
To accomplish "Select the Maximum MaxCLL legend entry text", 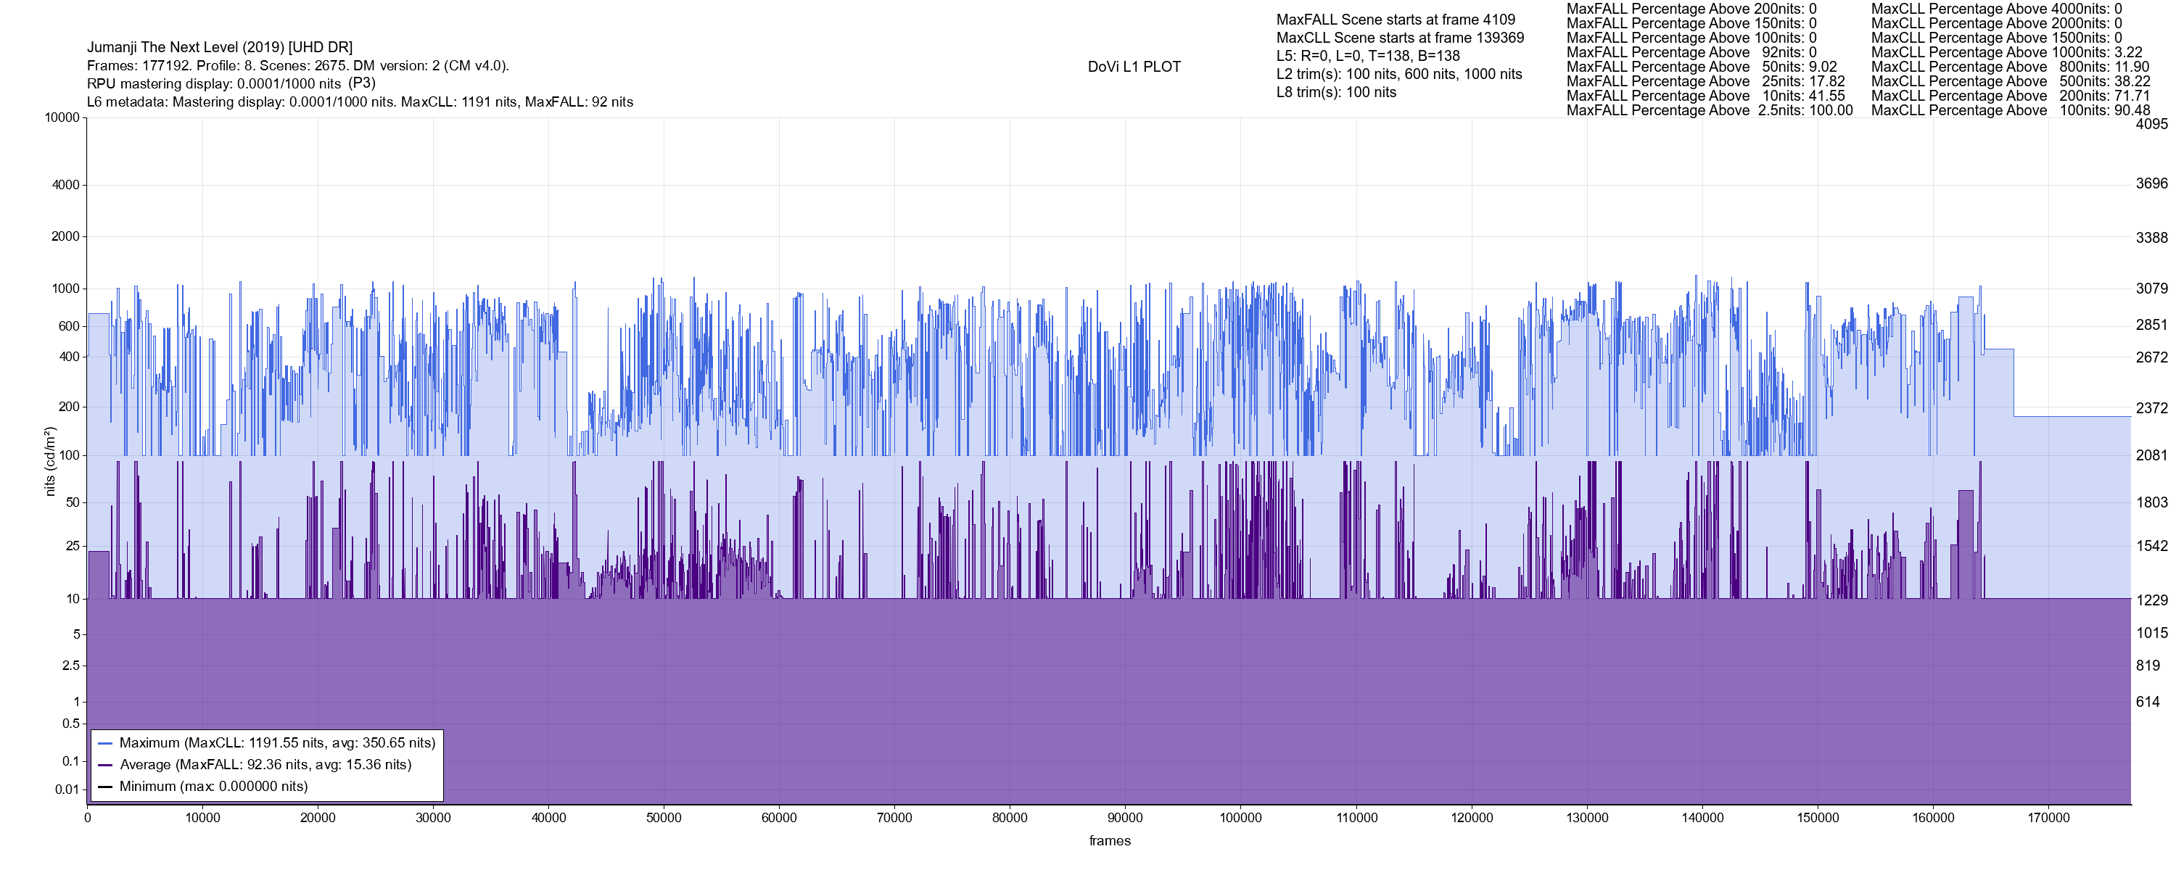I will click(277, 743).
